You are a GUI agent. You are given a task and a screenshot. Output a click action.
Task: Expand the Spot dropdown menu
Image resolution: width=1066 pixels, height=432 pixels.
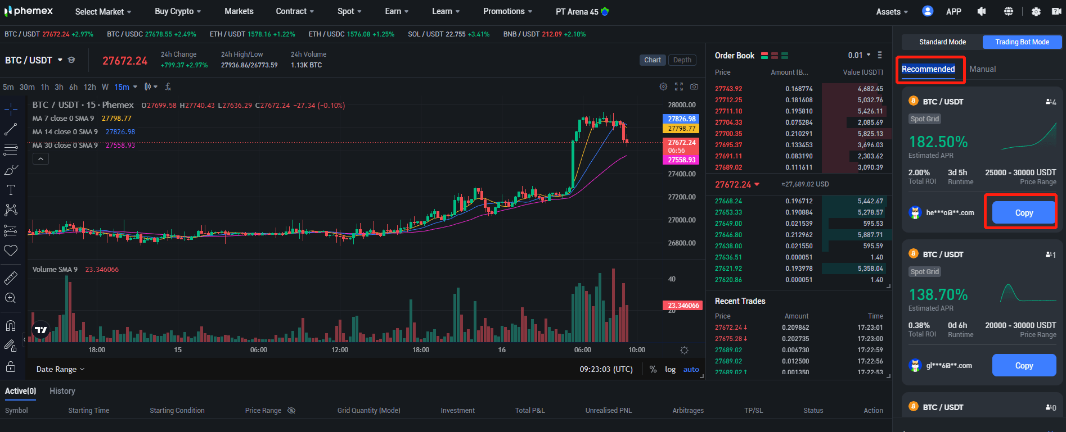click(349, 11)
